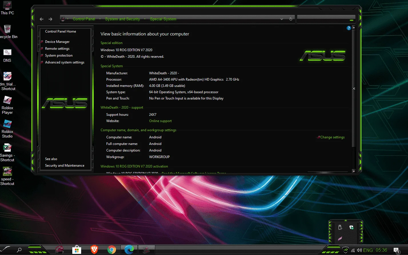The height and width of the screenshot is (255, 408).
Task: Open taskbar Search magnifier
Action: pyautogui.click(x=19, y=250)
